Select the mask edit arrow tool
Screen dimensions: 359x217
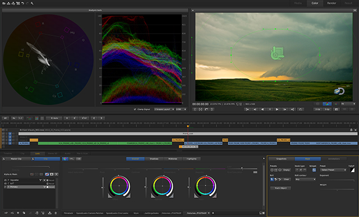pos(272,179)
